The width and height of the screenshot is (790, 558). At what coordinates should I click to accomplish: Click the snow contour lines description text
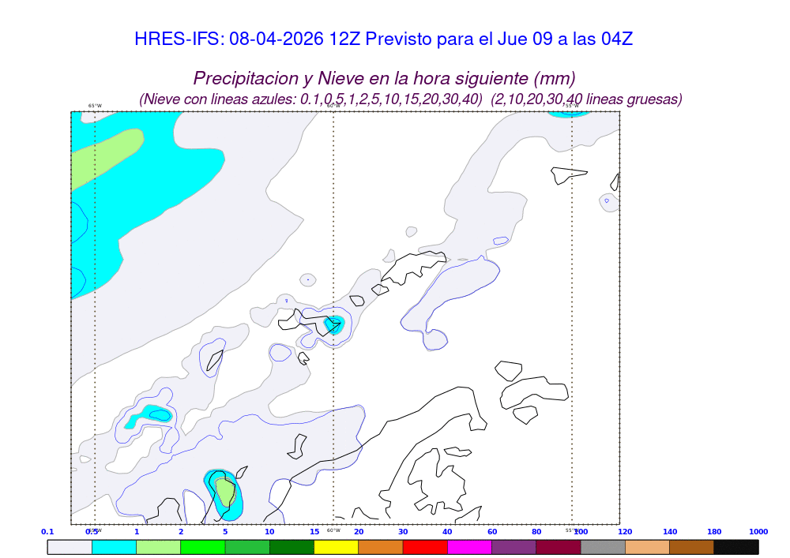click(x=411, y=99)
